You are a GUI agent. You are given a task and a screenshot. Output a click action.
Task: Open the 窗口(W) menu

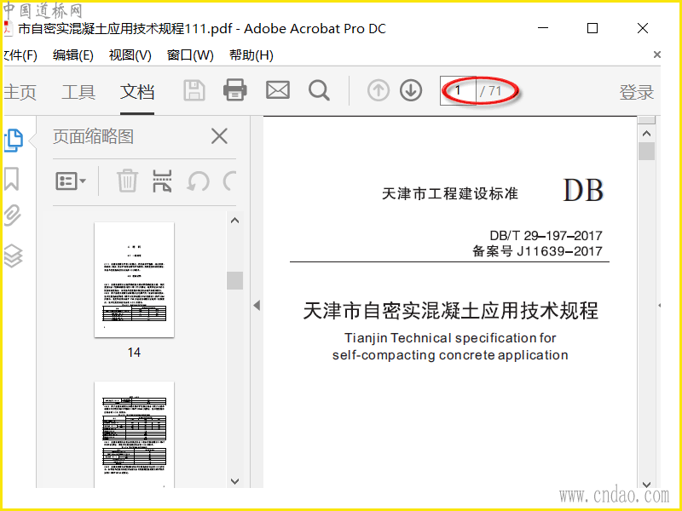(190, 55)
